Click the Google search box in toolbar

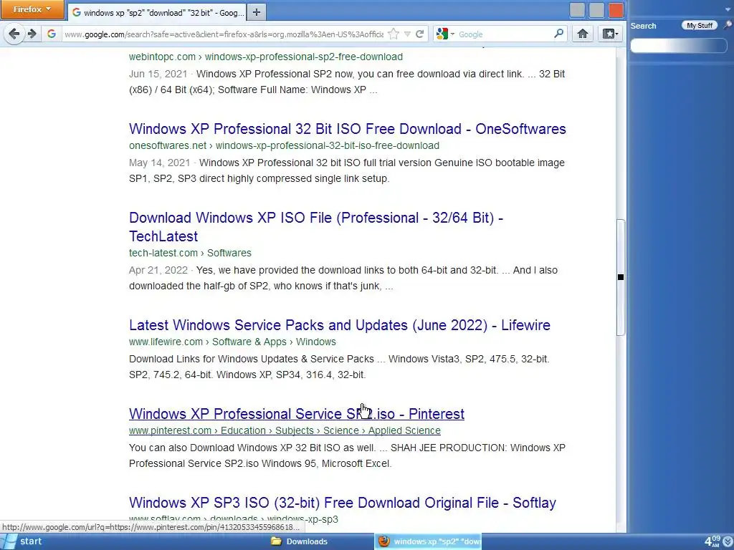[x=504, y=34]
